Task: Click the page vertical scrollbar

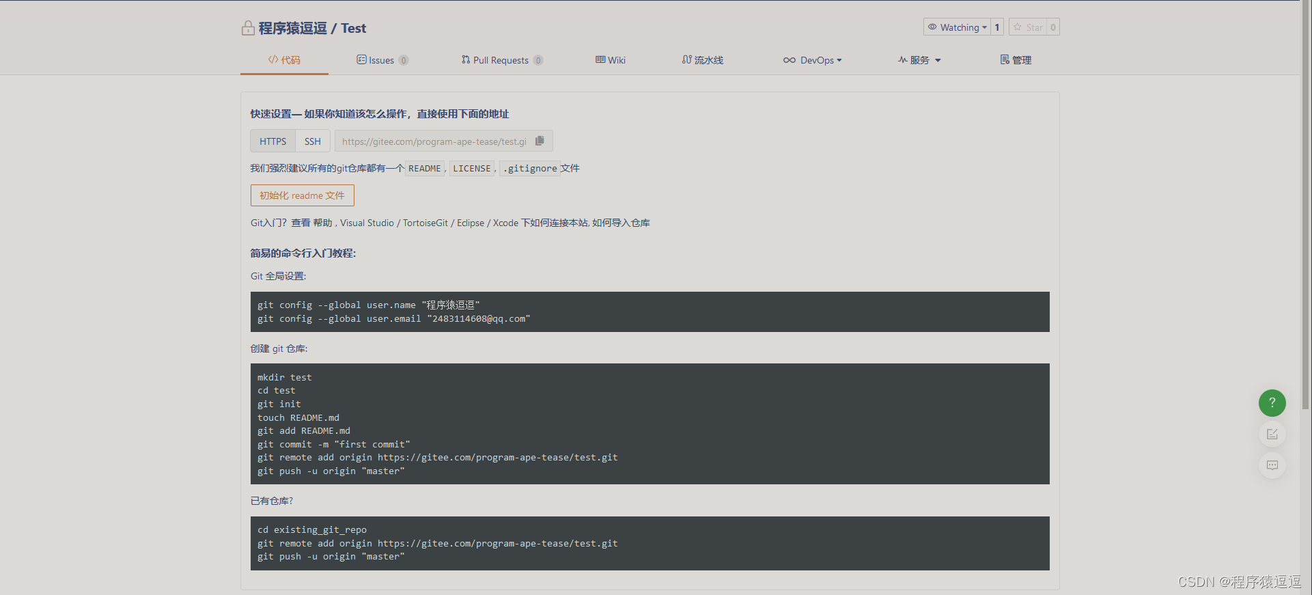Action: pyautogui.click(x=1306, y=204)
